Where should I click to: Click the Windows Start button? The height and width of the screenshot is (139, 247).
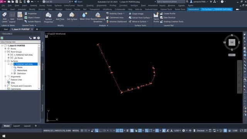[x=4, y=136]
